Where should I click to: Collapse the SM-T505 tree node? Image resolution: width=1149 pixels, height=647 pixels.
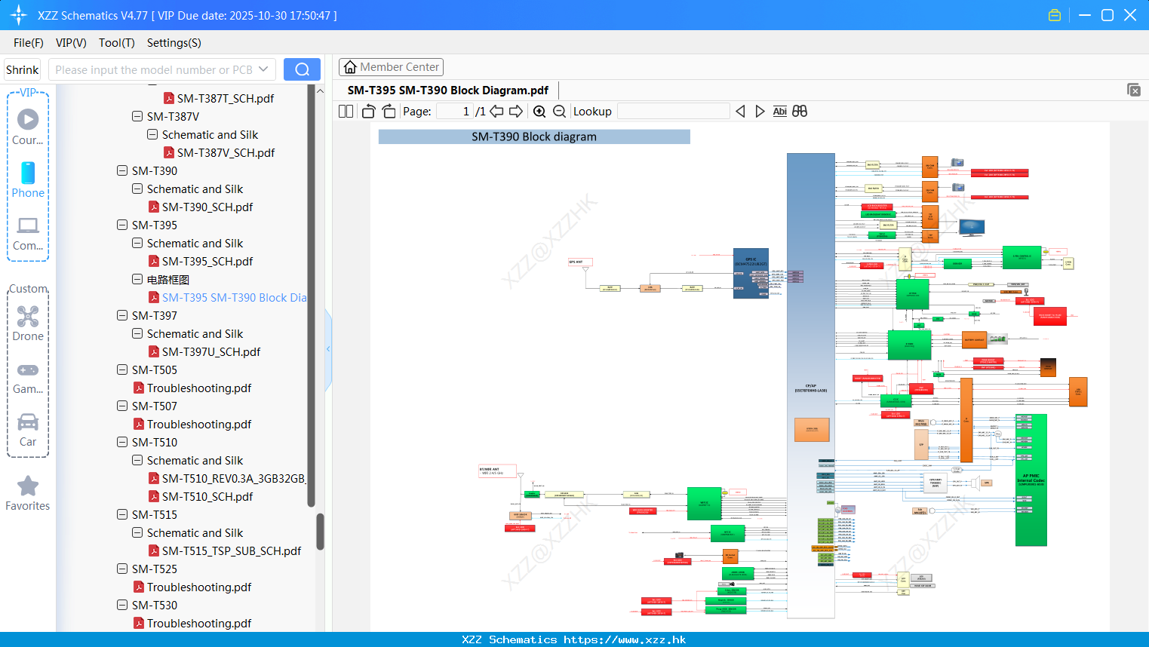point(122,369)
